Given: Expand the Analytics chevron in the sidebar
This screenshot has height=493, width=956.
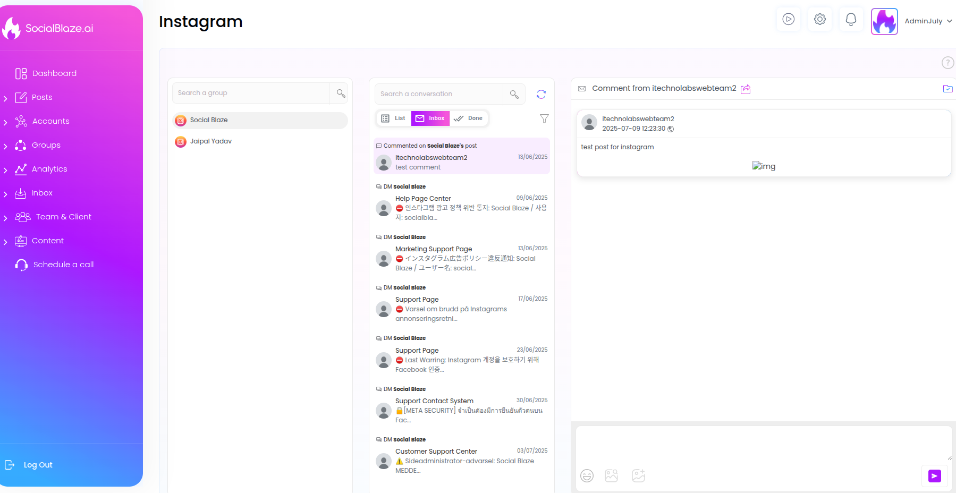Looking at the screenshot, I should click(x=5, y=170).
